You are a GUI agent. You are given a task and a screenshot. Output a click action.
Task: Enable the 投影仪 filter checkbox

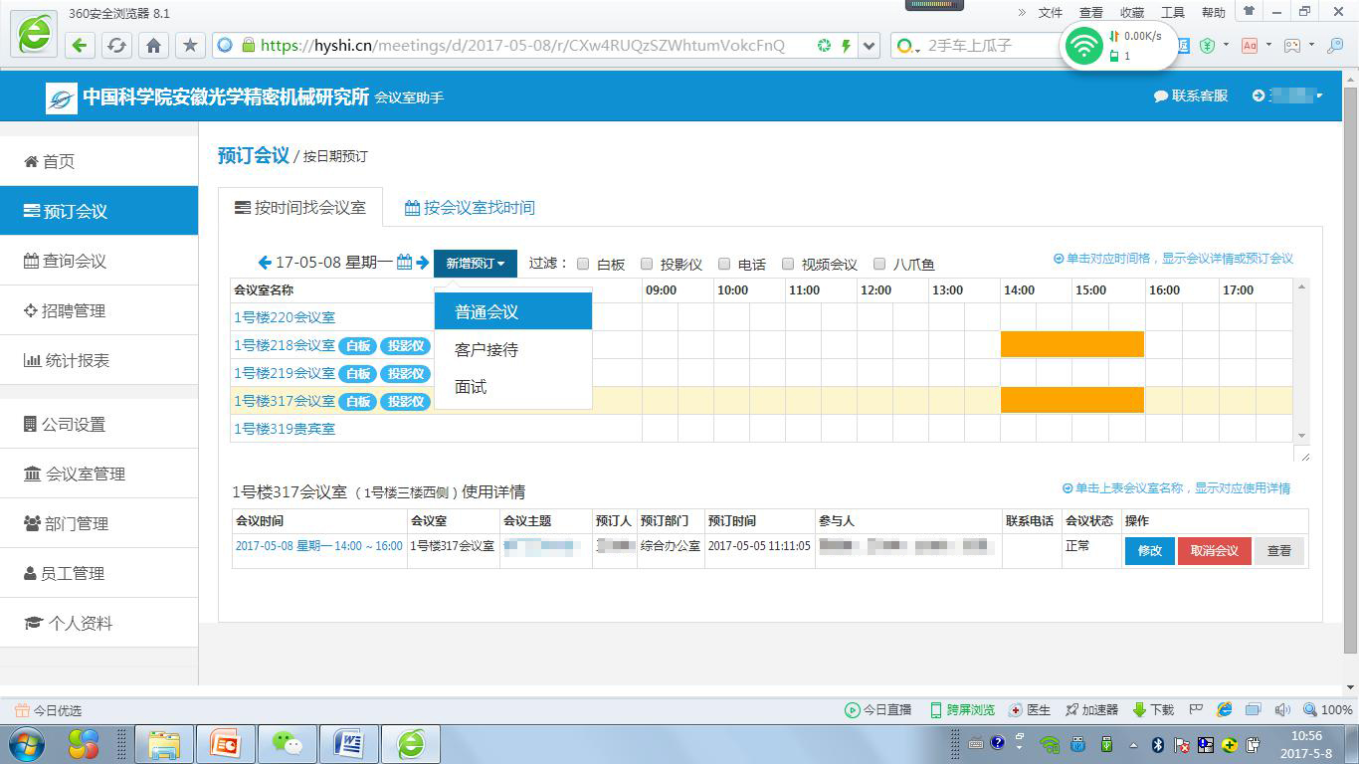click(647, 264)
